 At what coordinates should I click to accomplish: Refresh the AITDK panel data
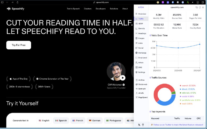pyautogui.click(x=200, y=7)
